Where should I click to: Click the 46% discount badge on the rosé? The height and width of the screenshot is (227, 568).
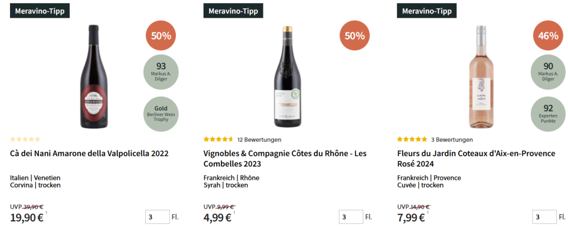click(x=548, y=36)
